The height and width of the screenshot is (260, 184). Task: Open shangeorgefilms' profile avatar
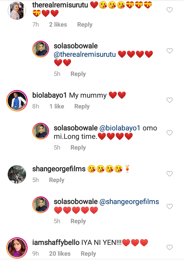click(17, 174)
